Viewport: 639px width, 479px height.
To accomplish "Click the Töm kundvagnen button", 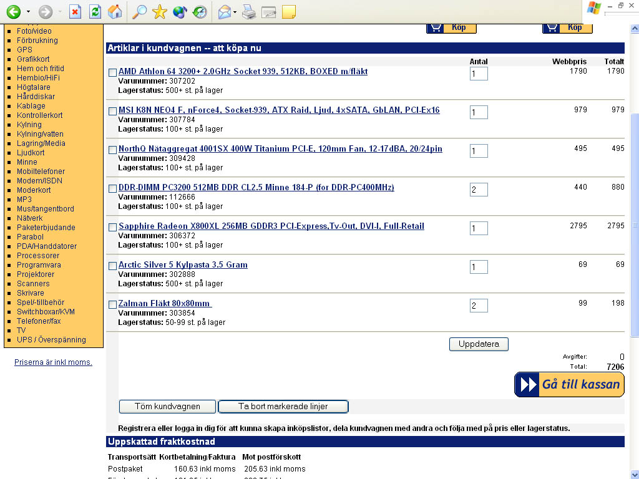I will [x=167, y=407].
